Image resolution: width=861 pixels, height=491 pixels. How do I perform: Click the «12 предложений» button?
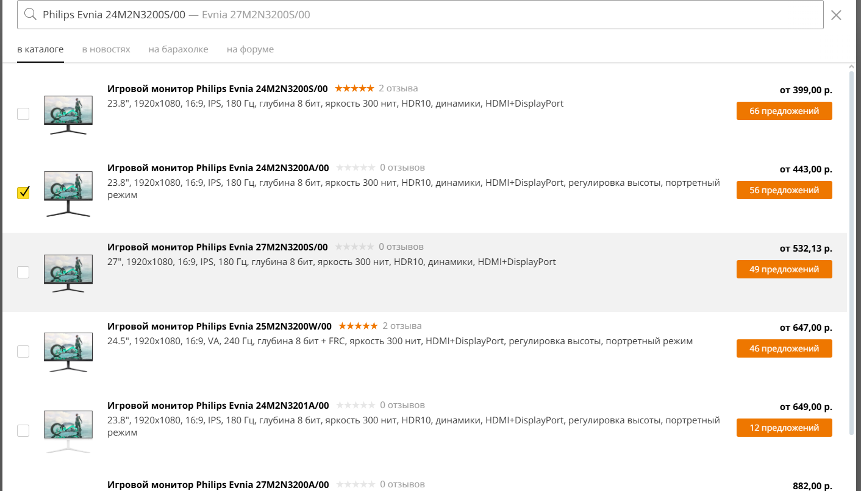(x=784, y=428)
